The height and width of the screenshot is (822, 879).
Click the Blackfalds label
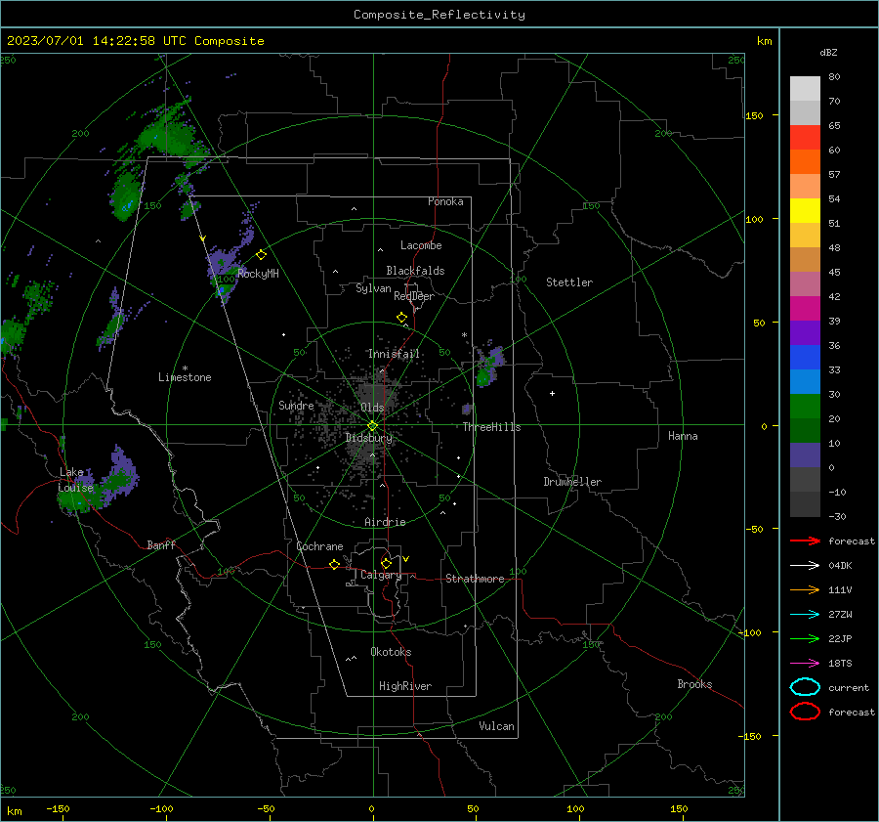click(415, 271)
